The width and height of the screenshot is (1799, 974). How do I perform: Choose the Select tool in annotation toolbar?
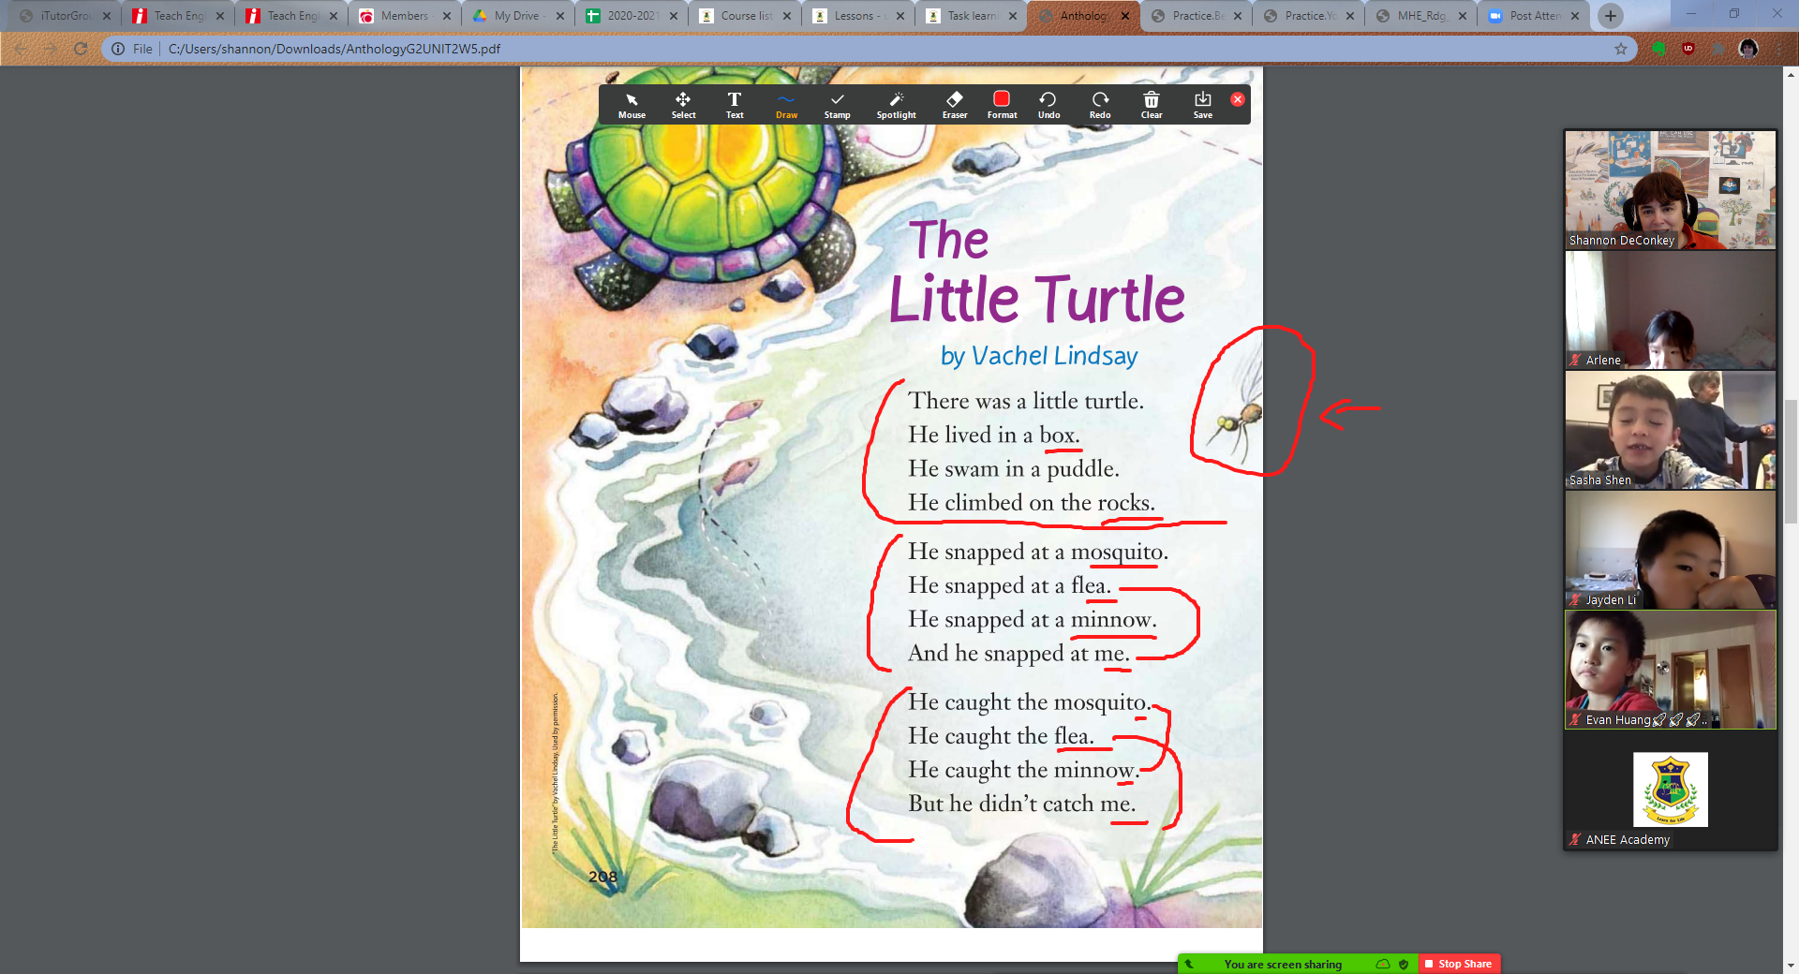[x=683, y=105]
